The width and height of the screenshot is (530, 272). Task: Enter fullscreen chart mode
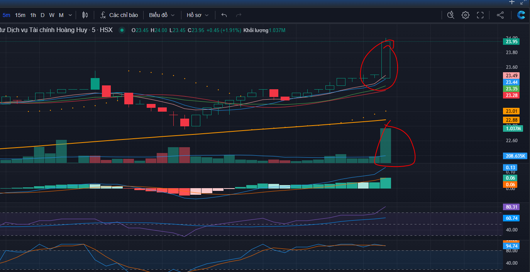pos(480,15)
